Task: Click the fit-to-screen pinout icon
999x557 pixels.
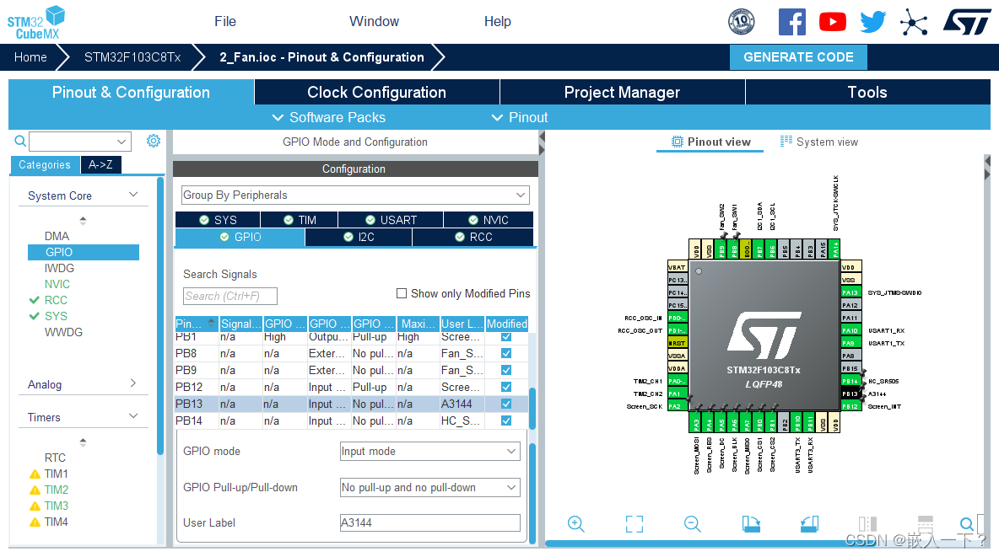Action: coord(634,524)
